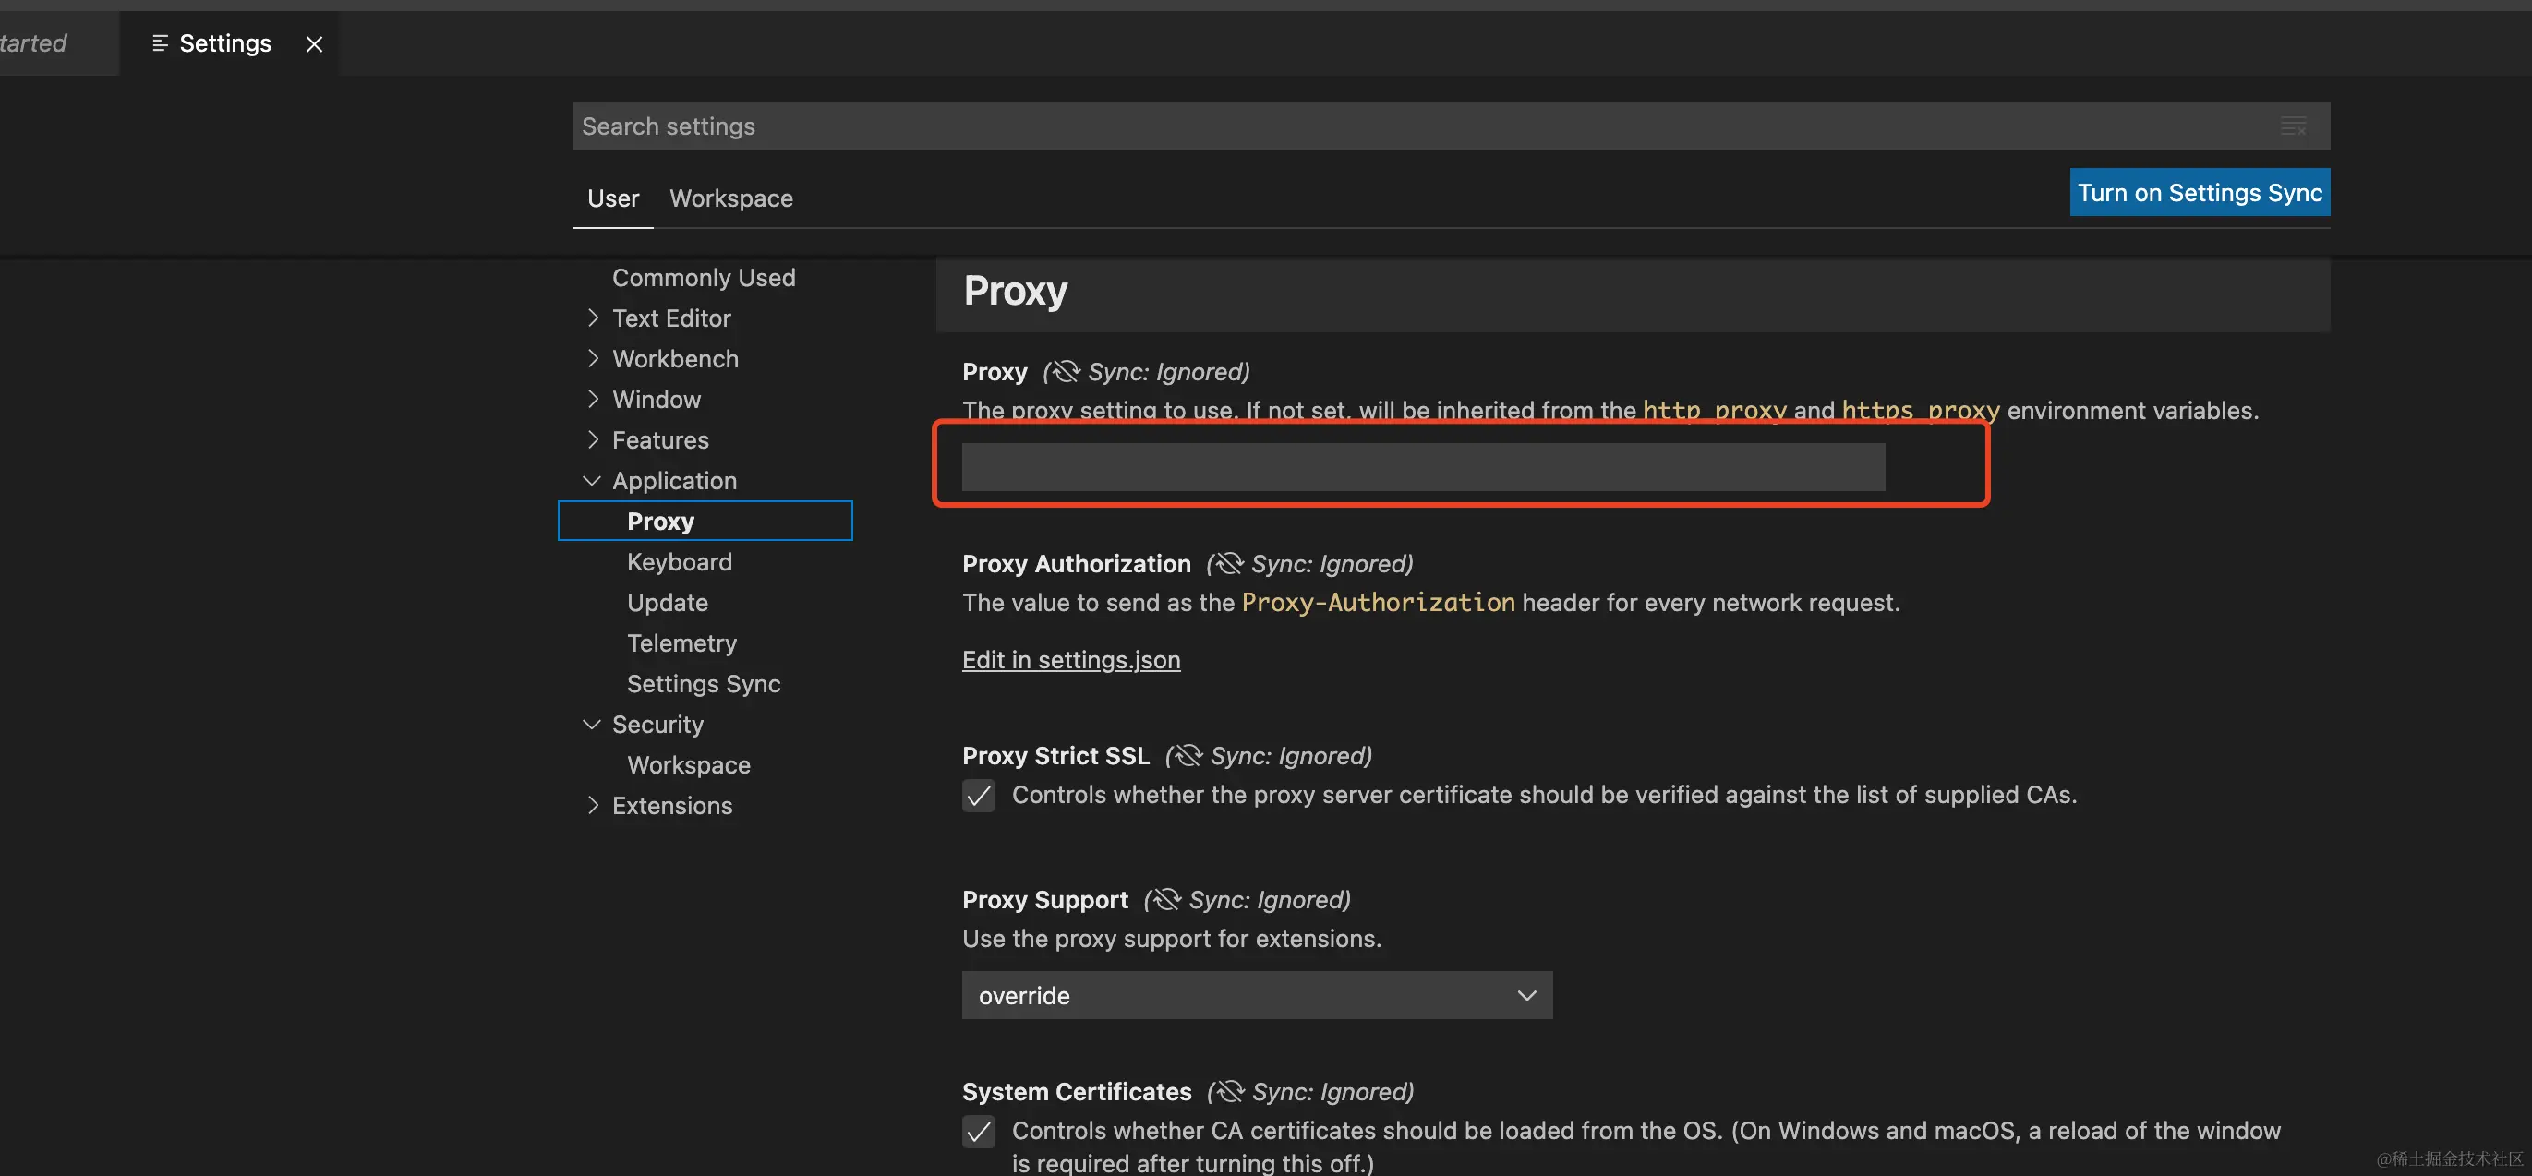Close the Settings editor tab

point(314,44)
